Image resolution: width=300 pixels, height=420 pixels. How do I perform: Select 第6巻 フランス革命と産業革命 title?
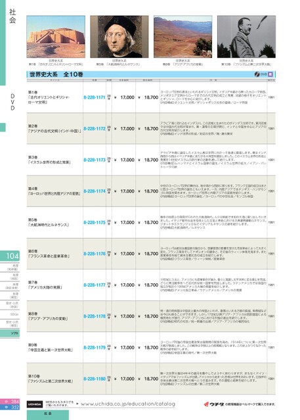coord(49,254)
